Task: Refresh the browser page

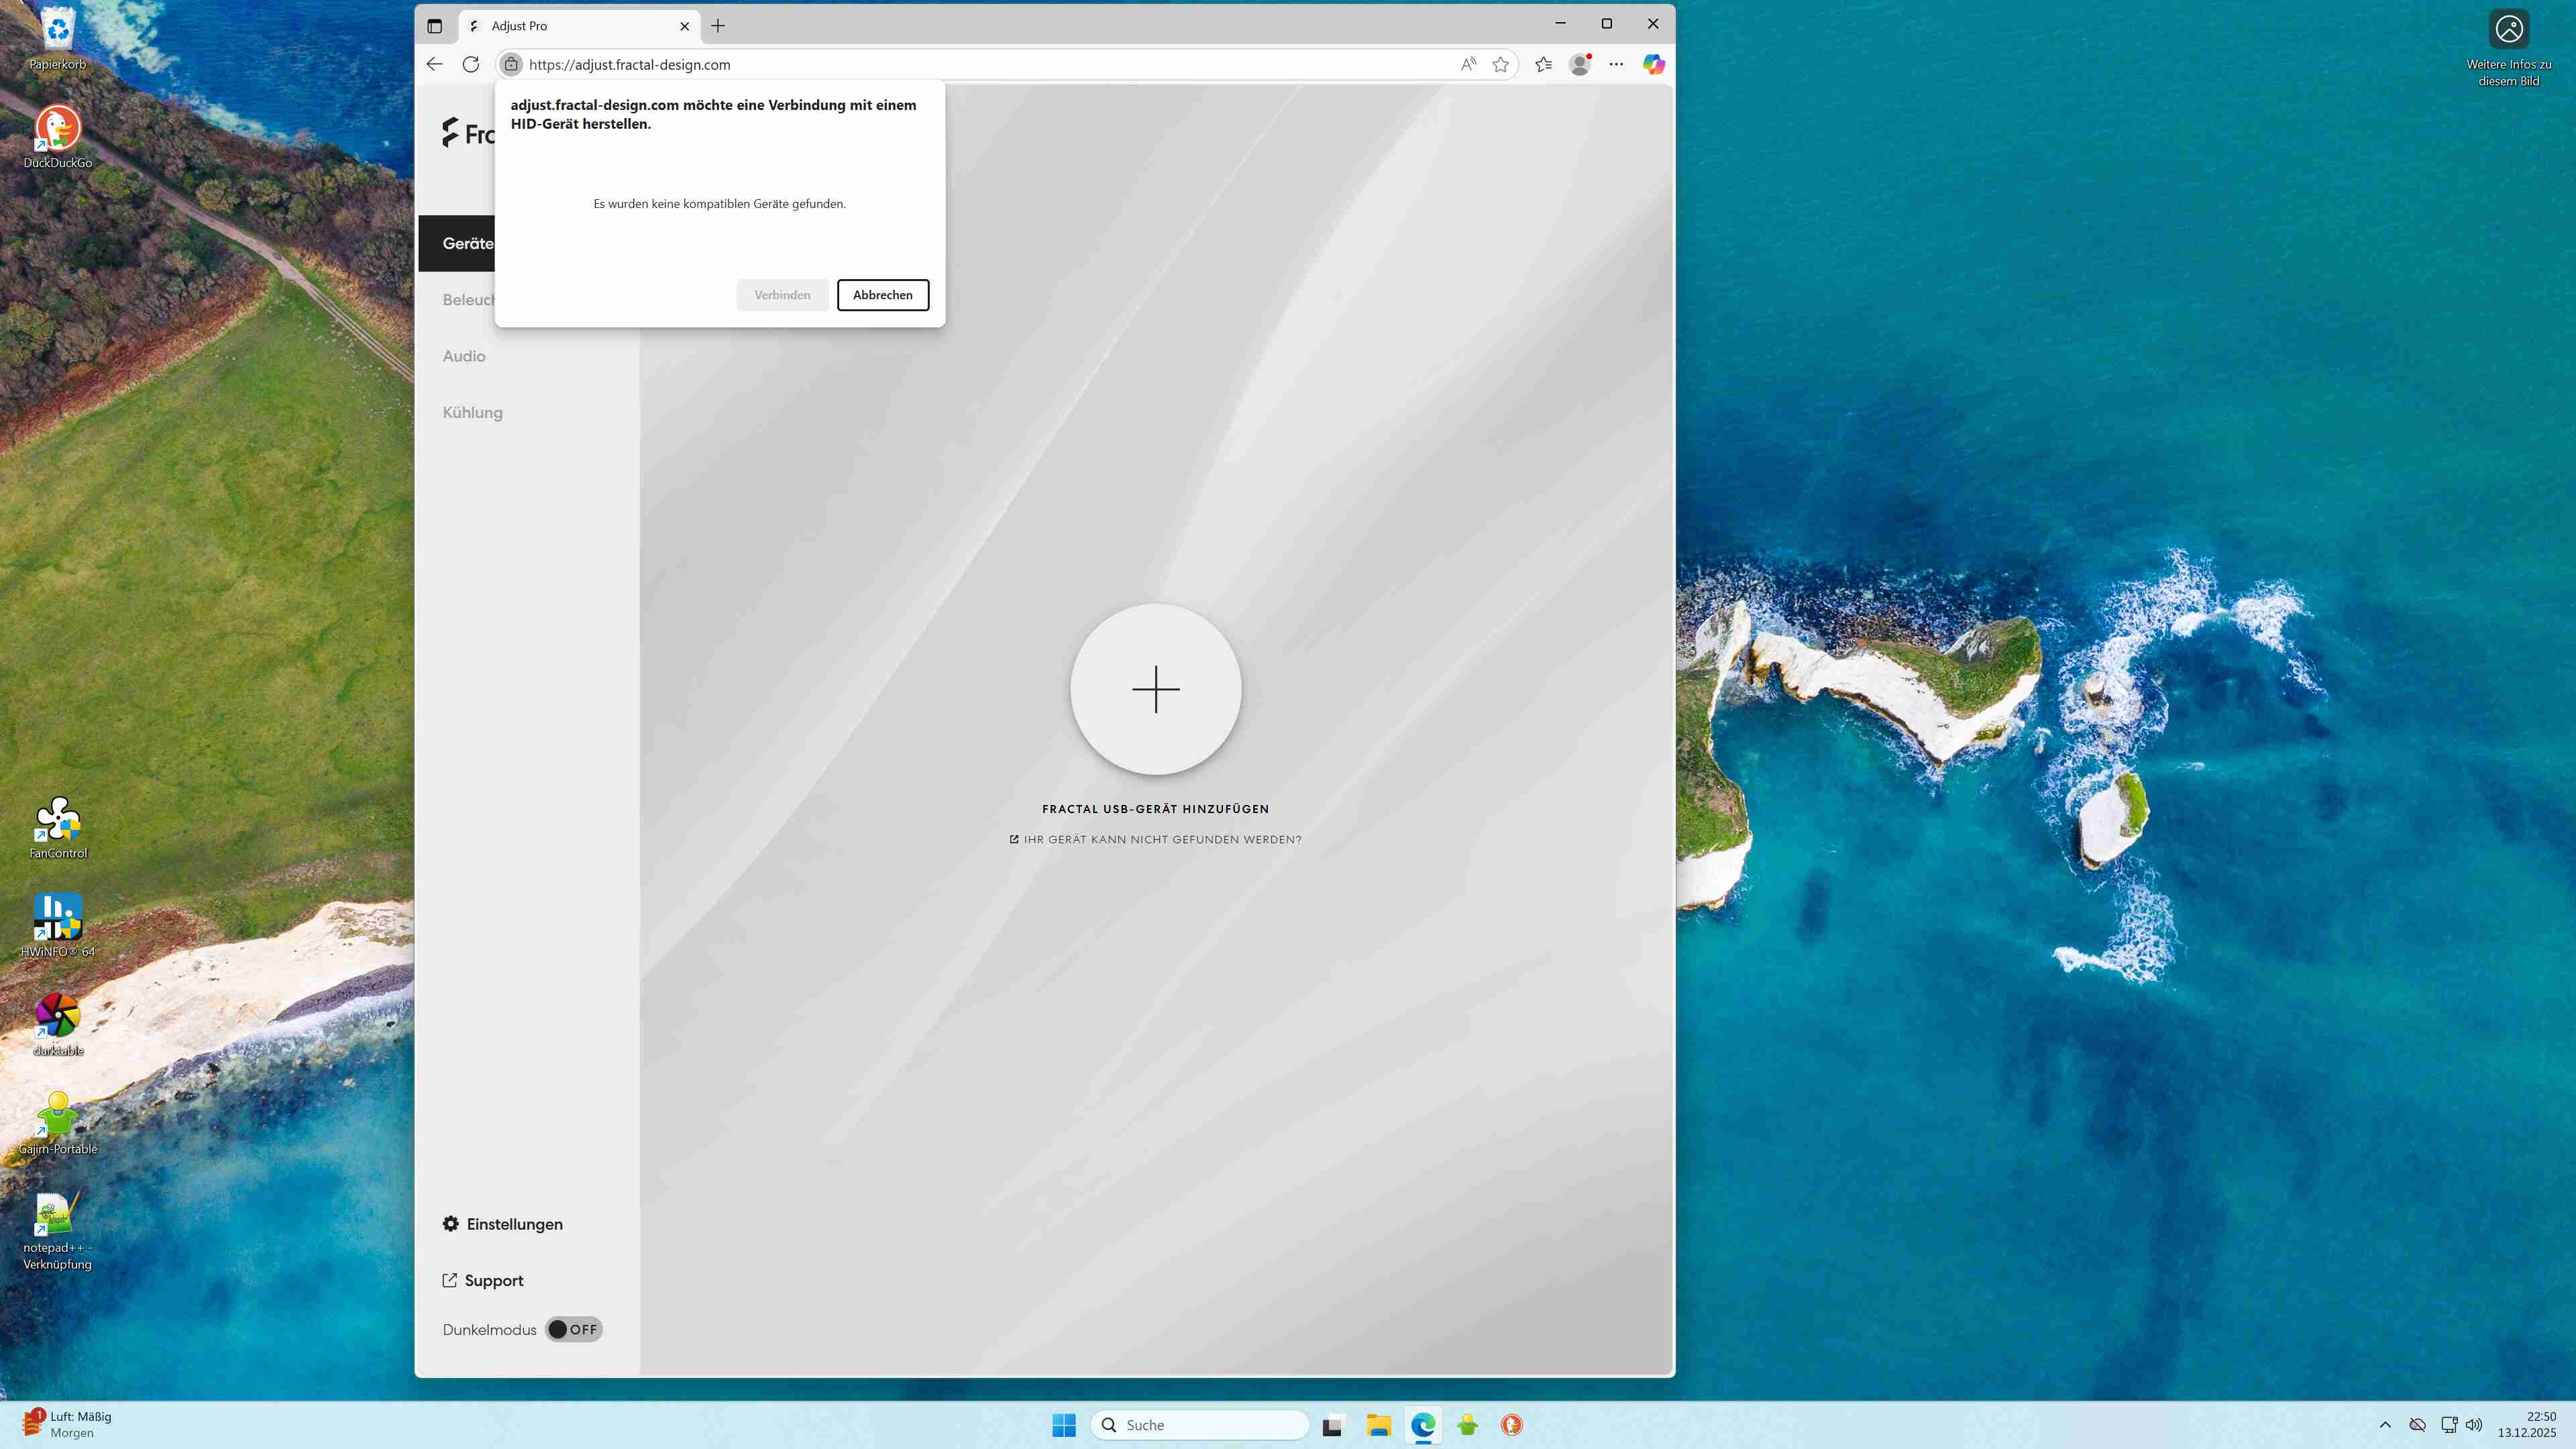Action: (471, 64)
